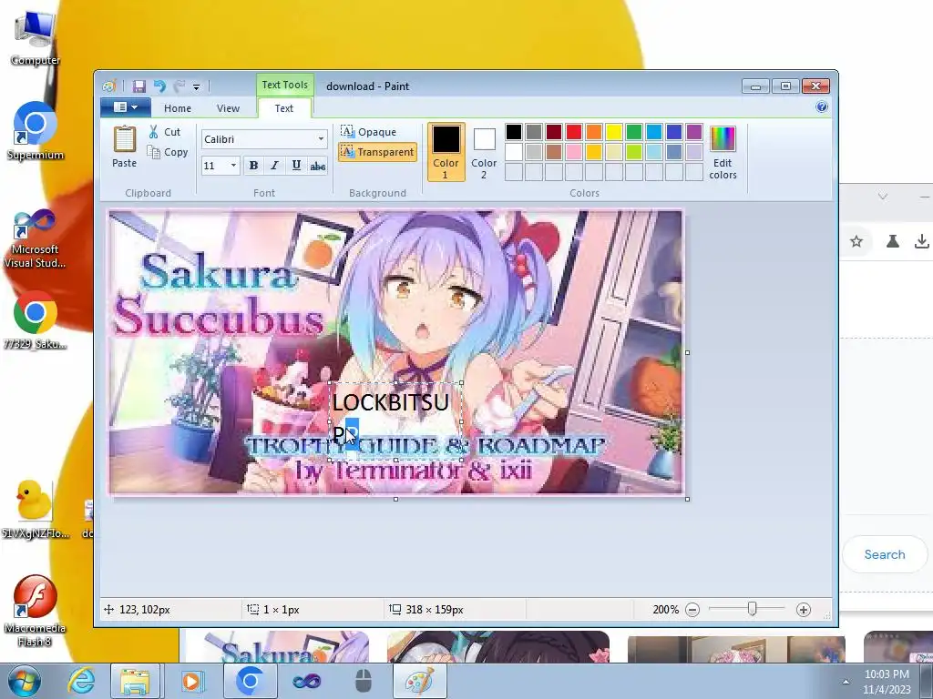The image size is (933, 699).
Task: Click Paint palette icon on taskbar
Action: pos(419,681)
